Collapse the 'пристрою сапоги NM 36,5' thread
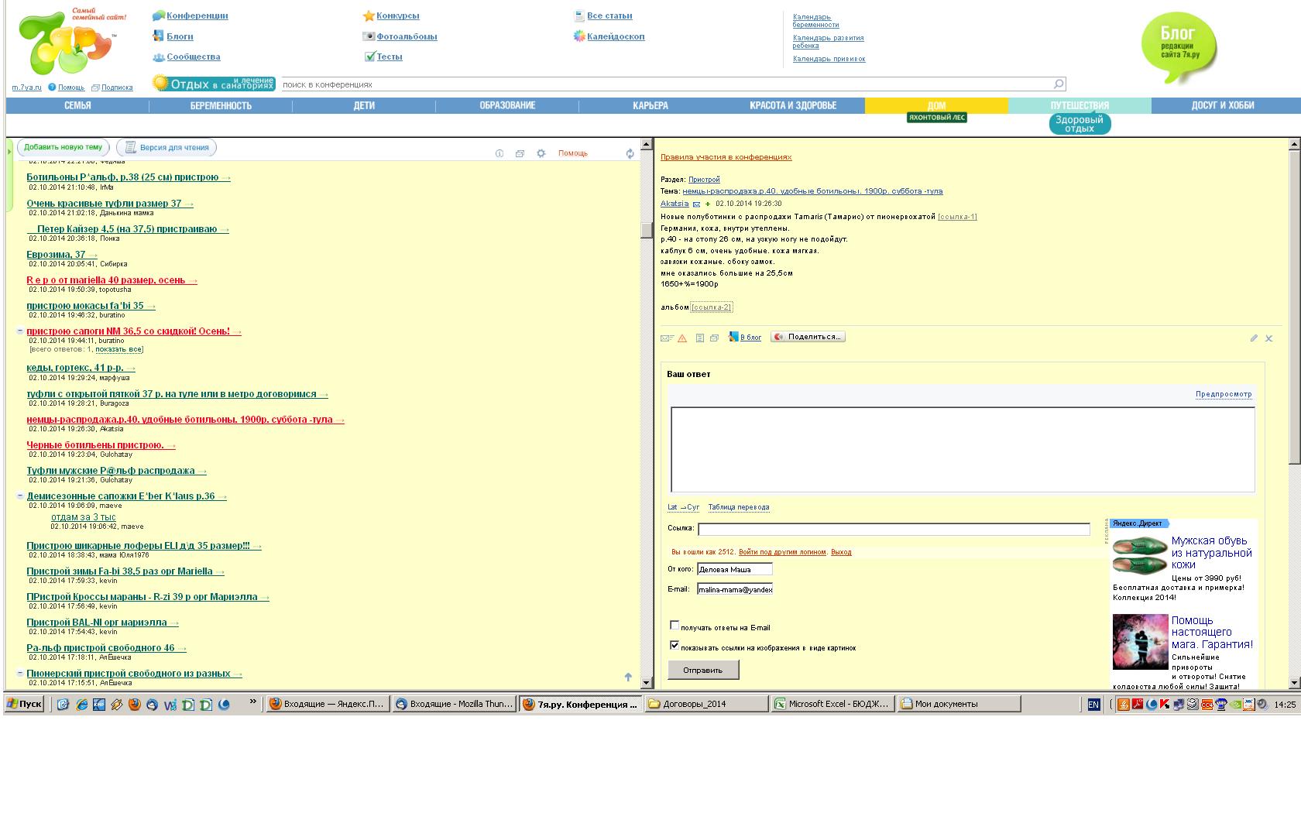 point(20,331)
